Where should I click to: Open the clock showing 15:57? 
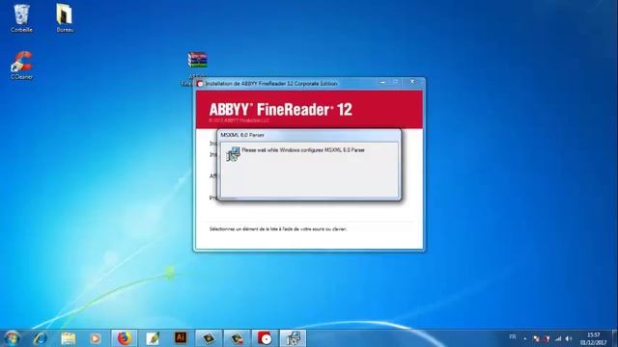tap(593, 338)
